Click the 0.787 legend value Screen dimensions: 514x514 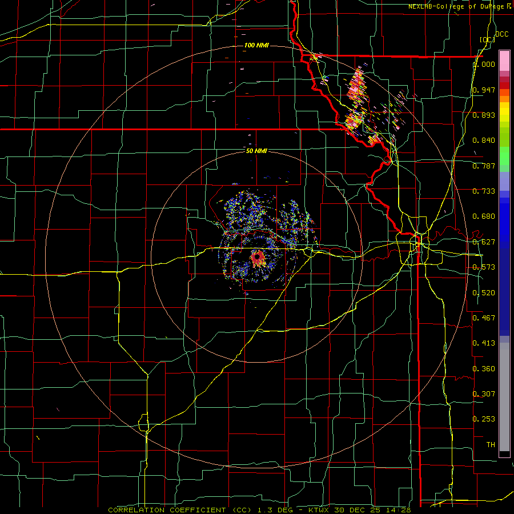click(x=484, y=166)
